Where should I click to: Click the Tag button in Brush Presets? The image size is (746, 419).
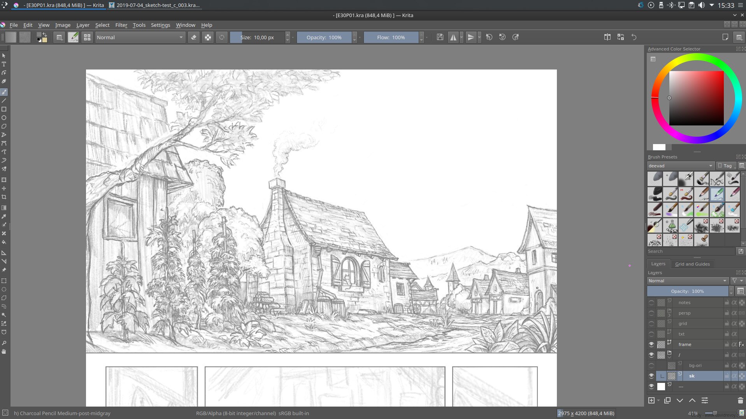725,166
